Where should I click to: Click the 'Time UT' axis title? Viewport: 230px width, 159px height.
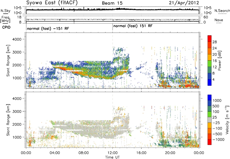(x=112, y=157)
